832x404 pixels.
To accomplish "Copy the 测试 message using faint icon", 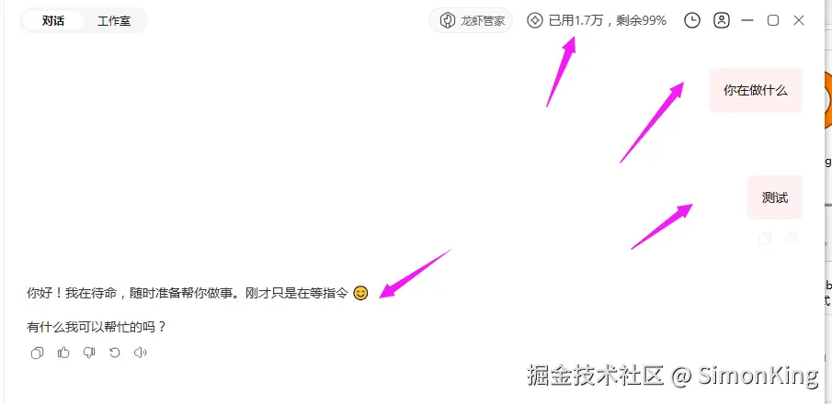I will tap(765, 238).
